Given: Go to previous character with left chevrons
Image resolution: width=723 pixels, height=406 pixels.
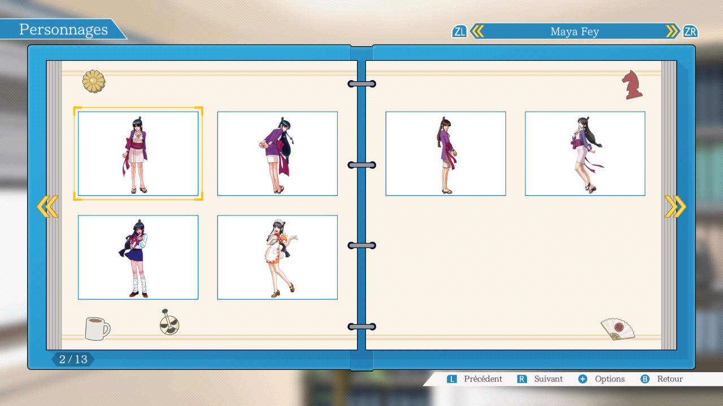Looking at the screenshot, I should (x=477, y=32).
